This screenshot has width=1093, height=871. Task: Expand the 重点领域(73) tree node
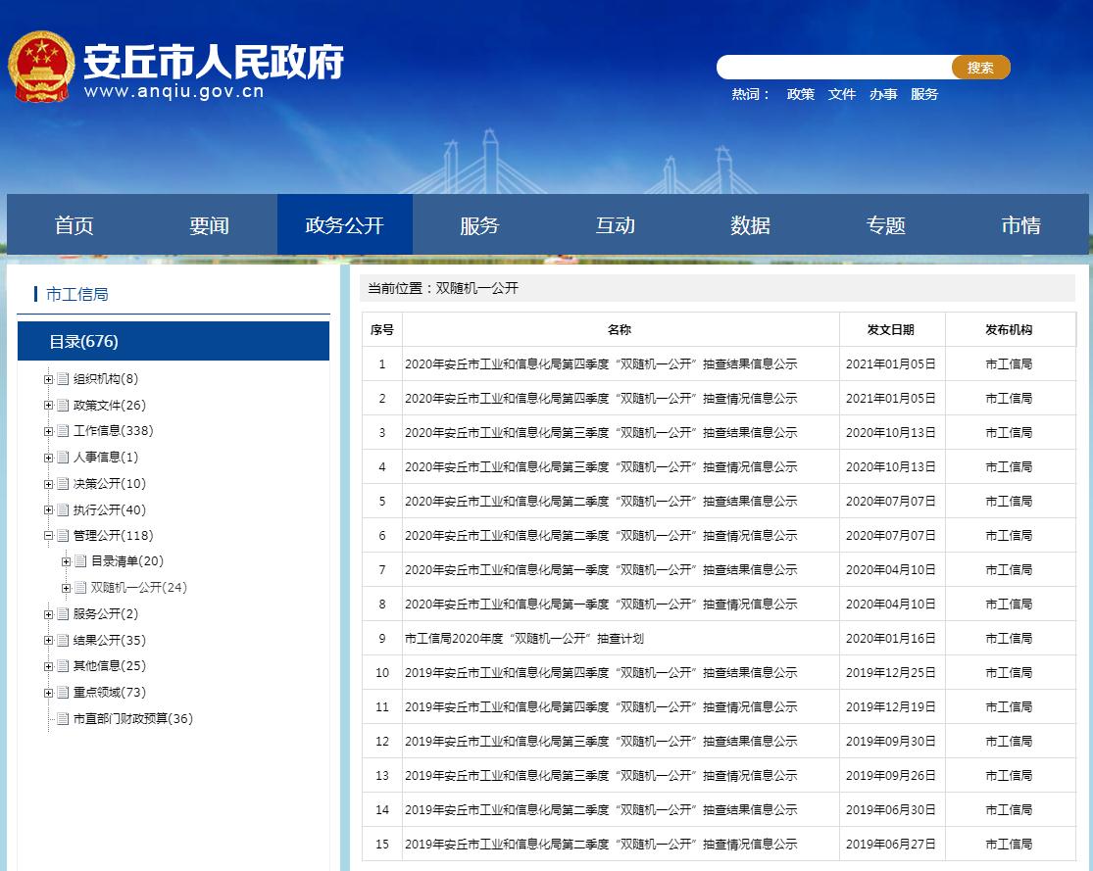(x=48, y=694)
